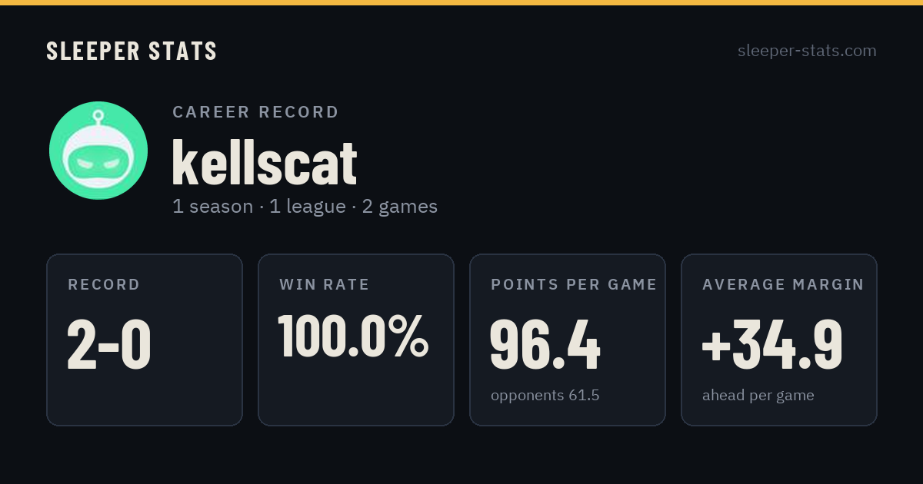Image resolution: width=923 pixels, height=484 pixels.
Task: Click the +34.9 margin value
Action: (x=772, y=345)
